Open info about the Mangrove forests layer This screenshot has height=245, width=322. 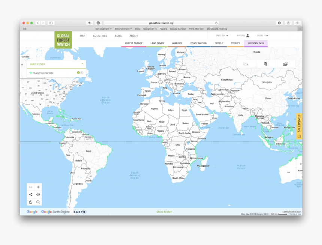(x=78, y=73)
